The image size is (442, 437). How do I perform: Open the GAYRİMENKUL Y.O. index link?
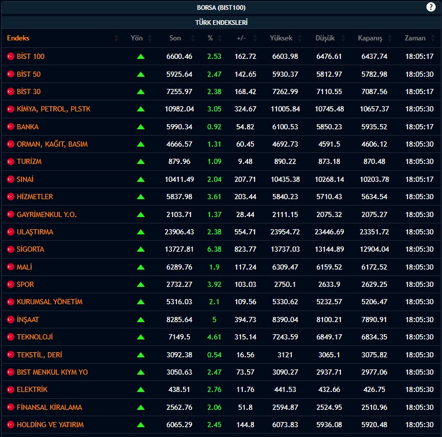[x=47, y=215]
